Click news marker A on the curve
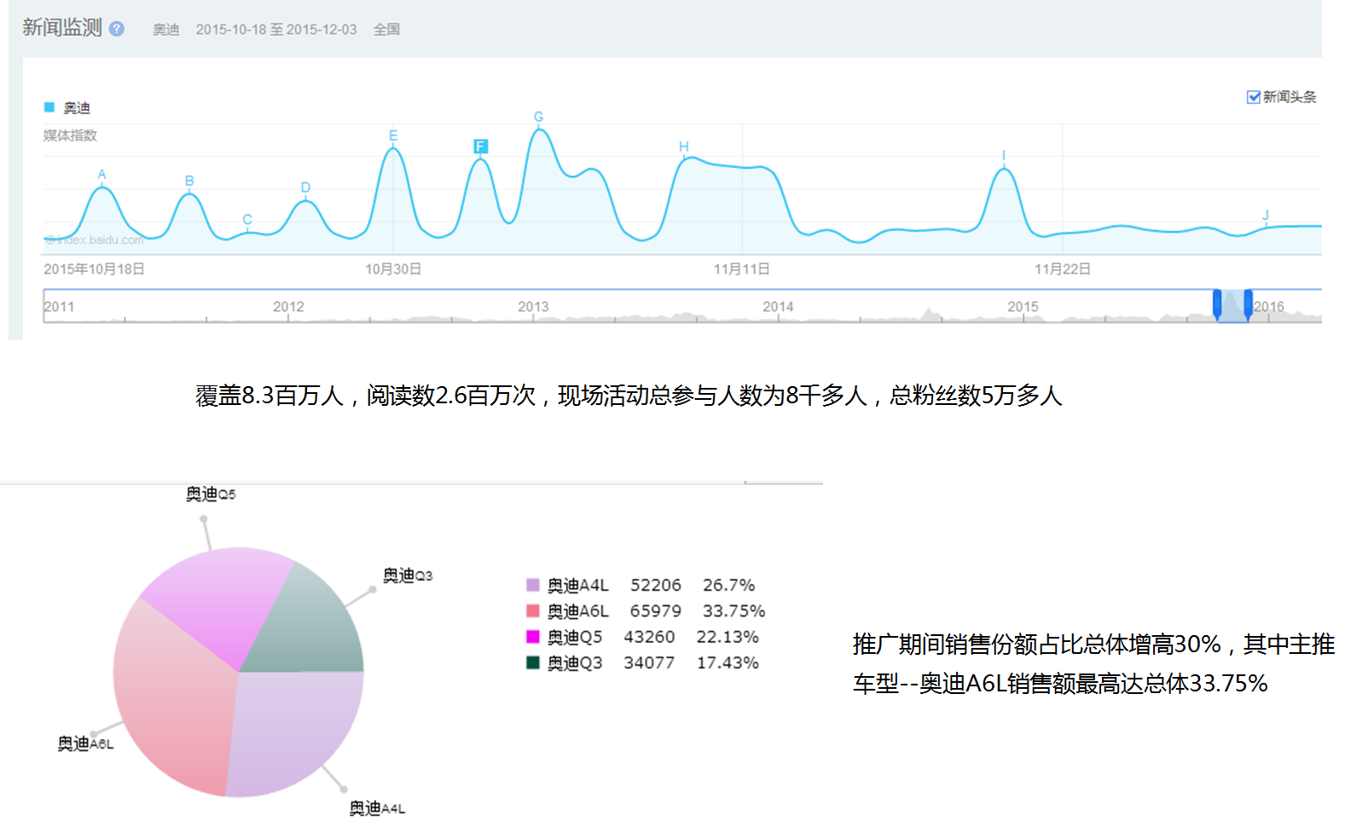This screenshot has width=1345, height=821. tap(102, 175)
